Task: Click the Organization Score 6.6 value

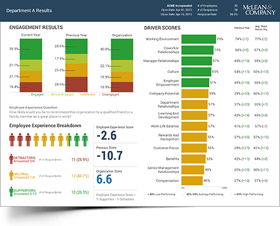Action: 104,179
